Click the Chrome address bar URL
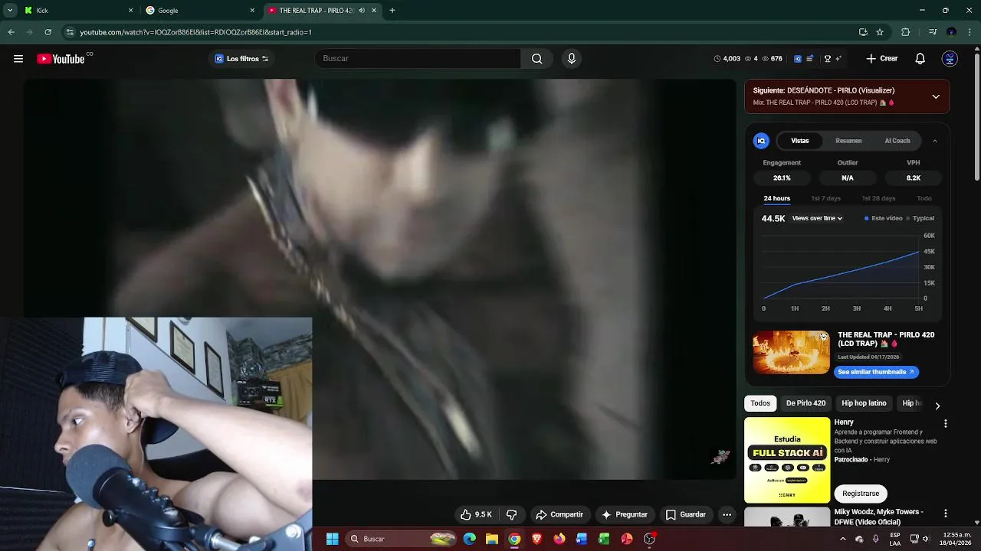Image resolution: width=981 pixels, height=551 pixels. coord(196,32)
